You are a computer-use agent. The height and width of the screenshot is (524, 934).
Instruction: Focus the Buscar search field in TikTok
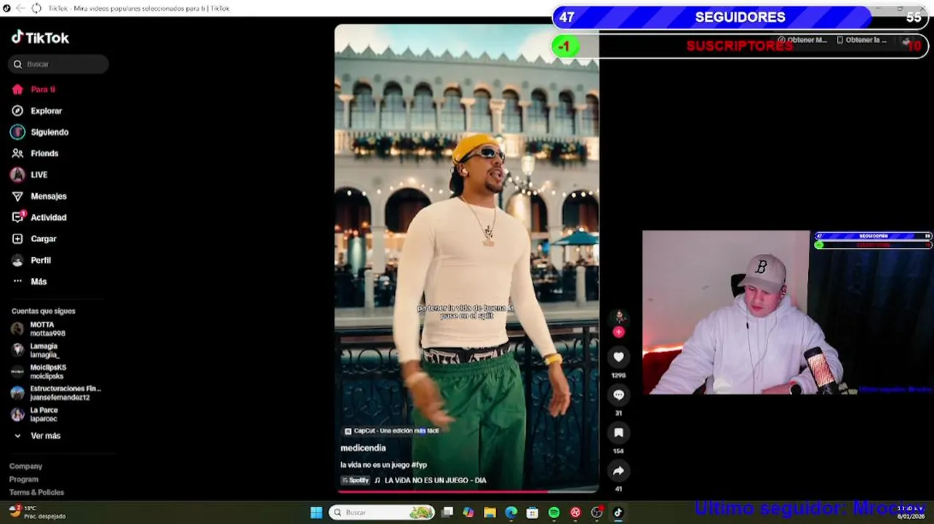click(x=58, y=64)
